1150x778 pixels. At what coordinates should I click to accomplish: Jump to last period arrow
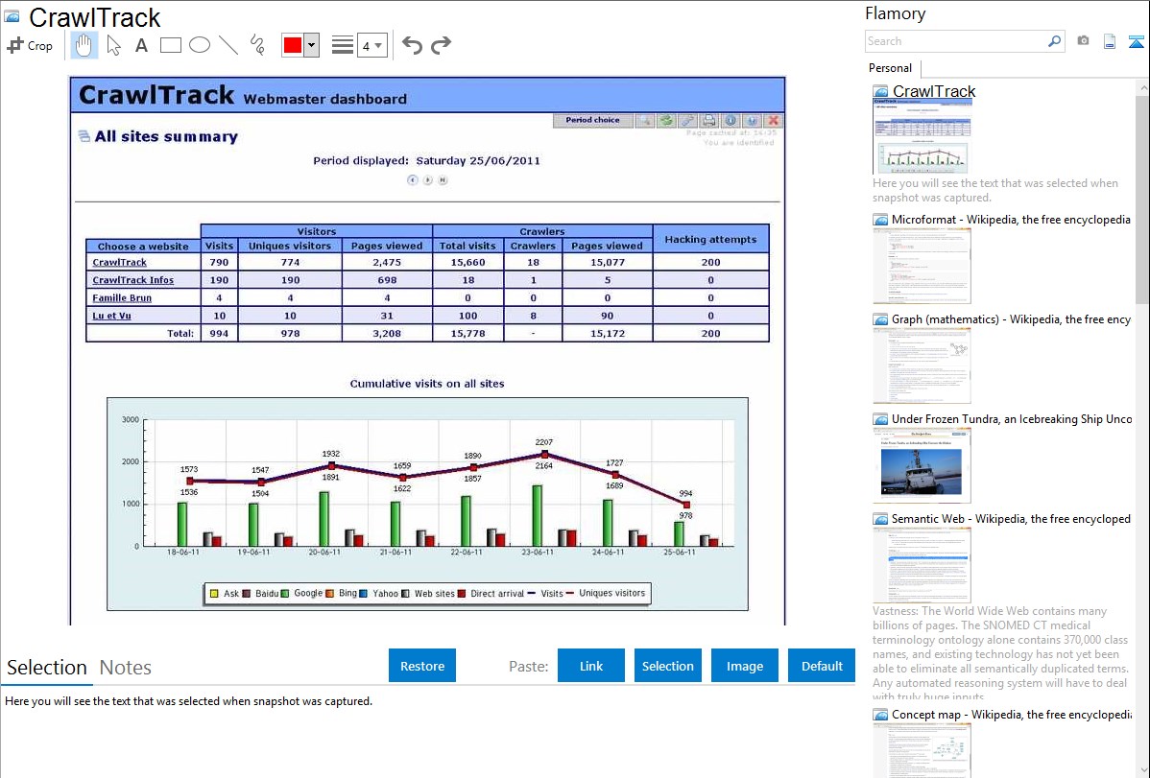(443, 180)
